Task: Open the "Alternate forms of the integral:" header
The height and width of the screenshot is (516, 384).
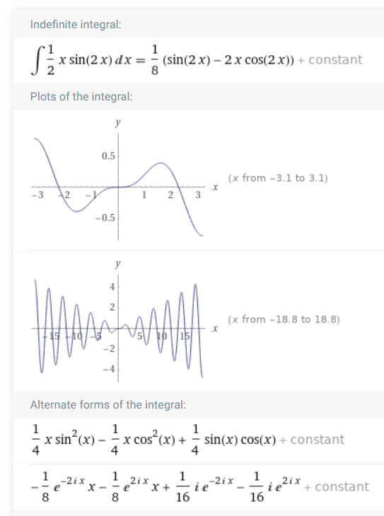Action: (x=108, y=405)
